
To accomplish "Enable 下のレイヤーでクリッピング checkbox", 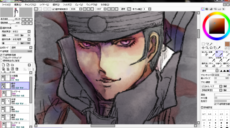I will 1,58.
